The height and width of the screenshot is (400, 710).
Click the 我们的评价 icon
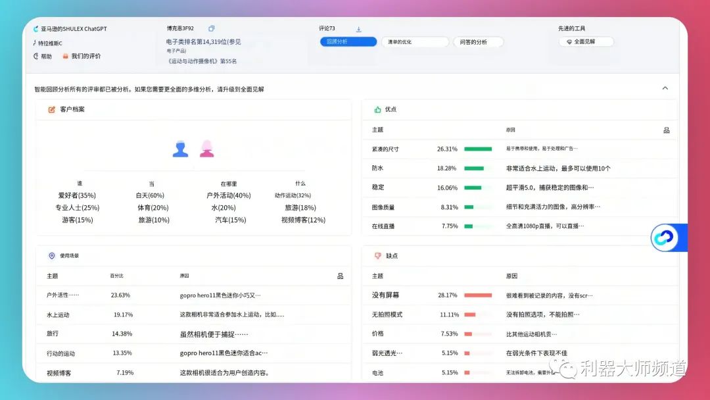(65, 57)
